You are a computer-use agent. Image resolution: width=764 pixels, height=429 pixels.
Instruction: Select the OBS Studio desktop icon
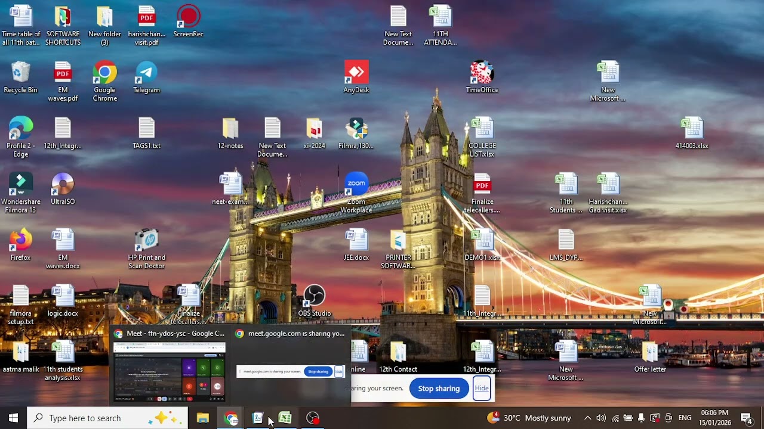(x=314, y=301)
